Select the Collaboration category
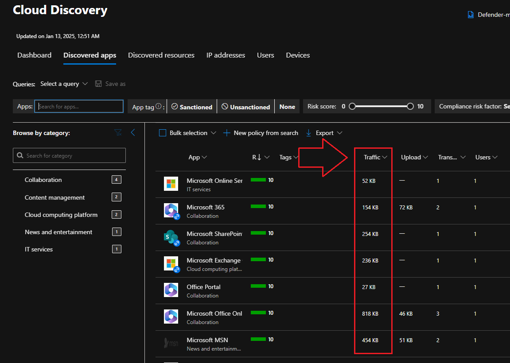The image size is (510, 363). click(43, 180)
